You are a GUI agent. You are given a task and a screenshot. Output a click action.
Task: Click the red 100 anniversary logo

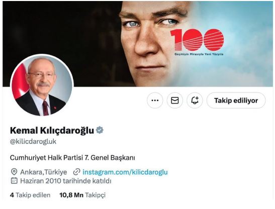(x=197, y=40)
